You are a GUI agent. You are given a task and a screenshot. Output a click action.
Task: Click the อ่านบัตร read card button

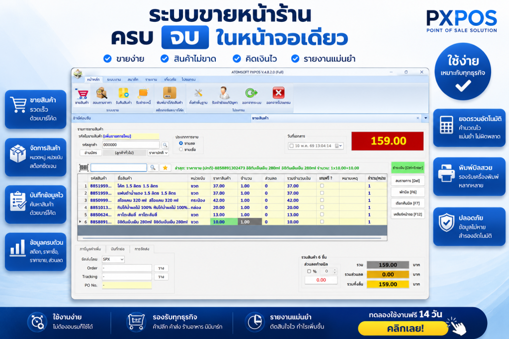click(x=90, y=153)
